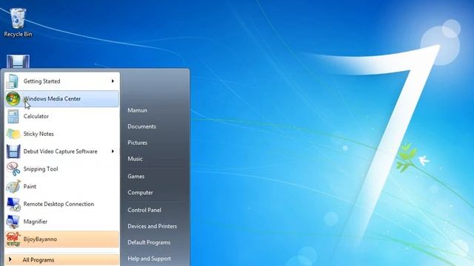474x266 pixels.
Task: Click the Sticky Notes icon
Action: click(13, 134)
